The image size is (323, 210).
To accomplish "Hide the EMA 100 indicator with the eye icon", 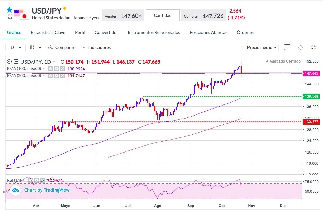I will (x=51, y=69).
